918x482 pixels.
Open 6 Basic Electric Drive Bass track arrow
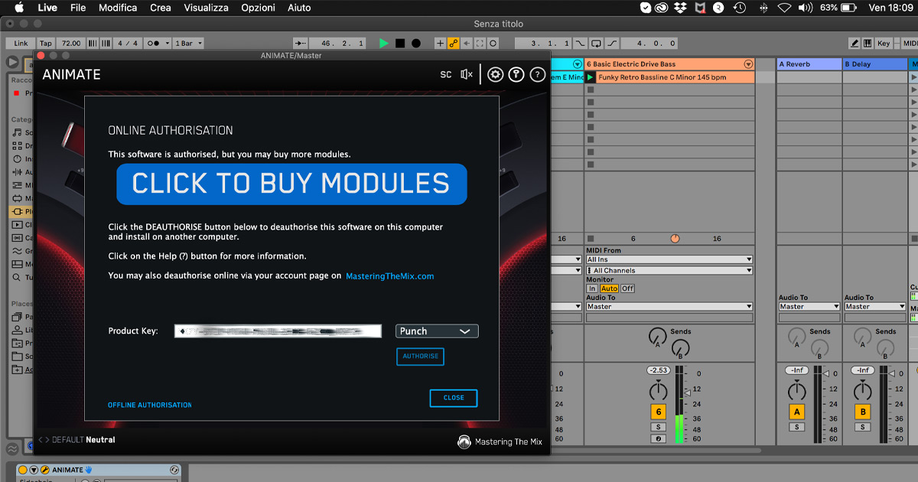[x=748, y=64]
